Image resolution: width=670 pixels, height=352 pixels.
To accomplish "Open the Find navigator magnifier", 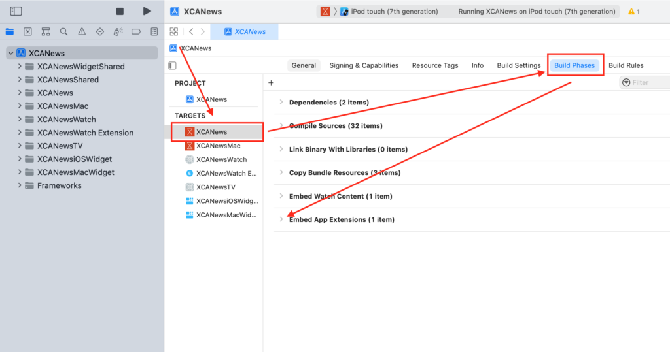I will pyautogui.click(x=63, y=31).
